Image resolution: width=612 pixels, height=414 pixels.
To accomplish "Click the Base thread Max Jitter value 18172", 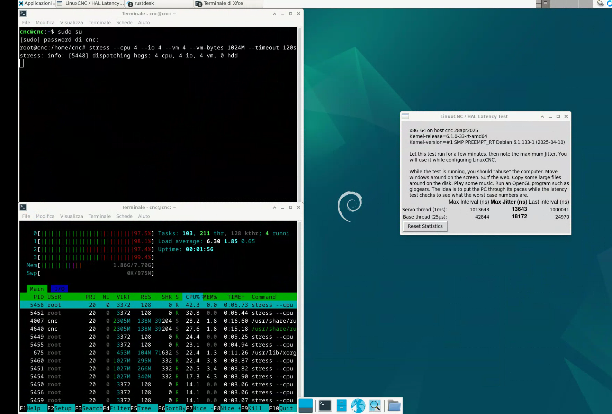I will tap(519, 216).
